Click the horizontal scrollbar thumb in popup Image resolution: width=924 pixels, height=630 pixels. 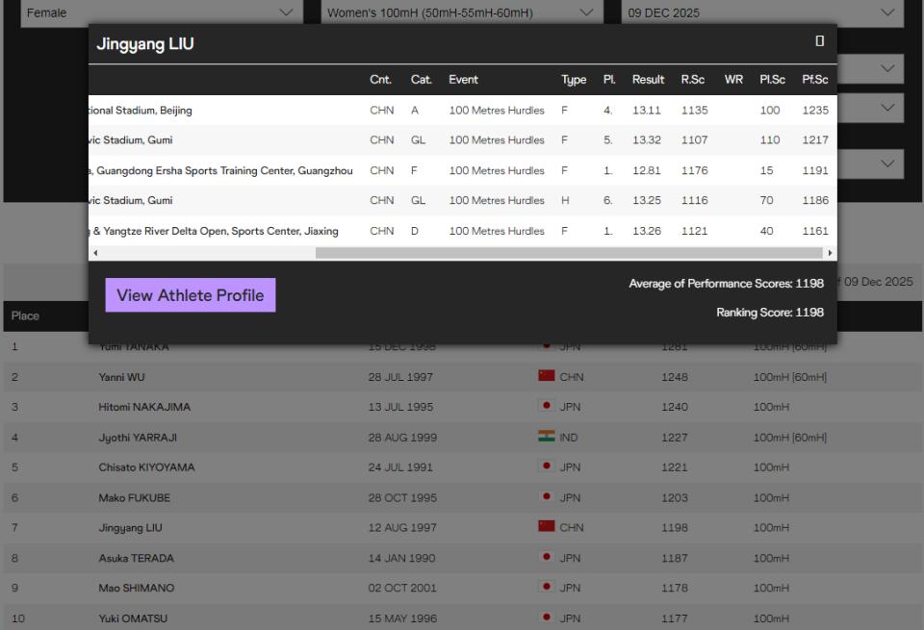pyautogui.click(x=569, y=253)
